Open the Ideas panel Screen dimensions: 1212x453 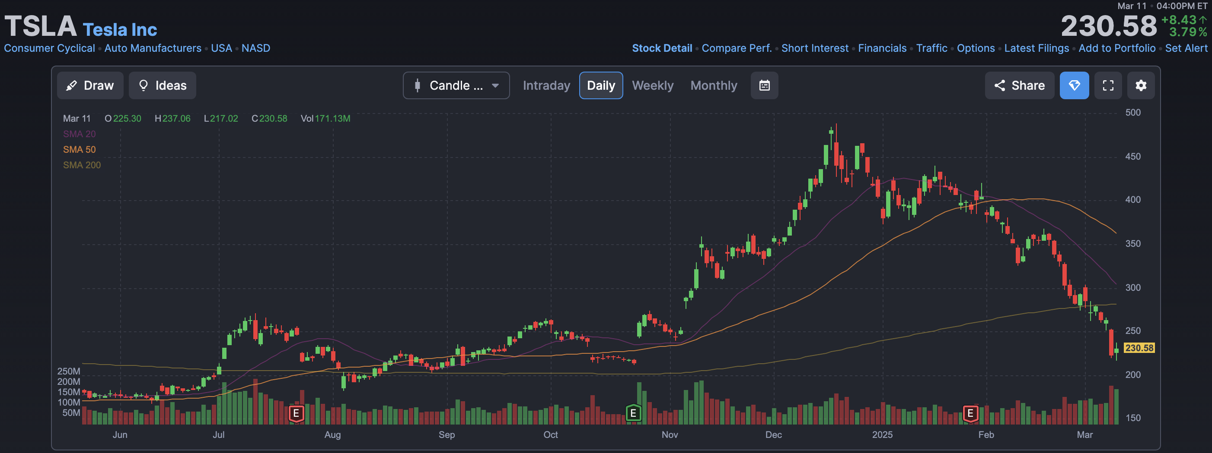pos(163,85)
